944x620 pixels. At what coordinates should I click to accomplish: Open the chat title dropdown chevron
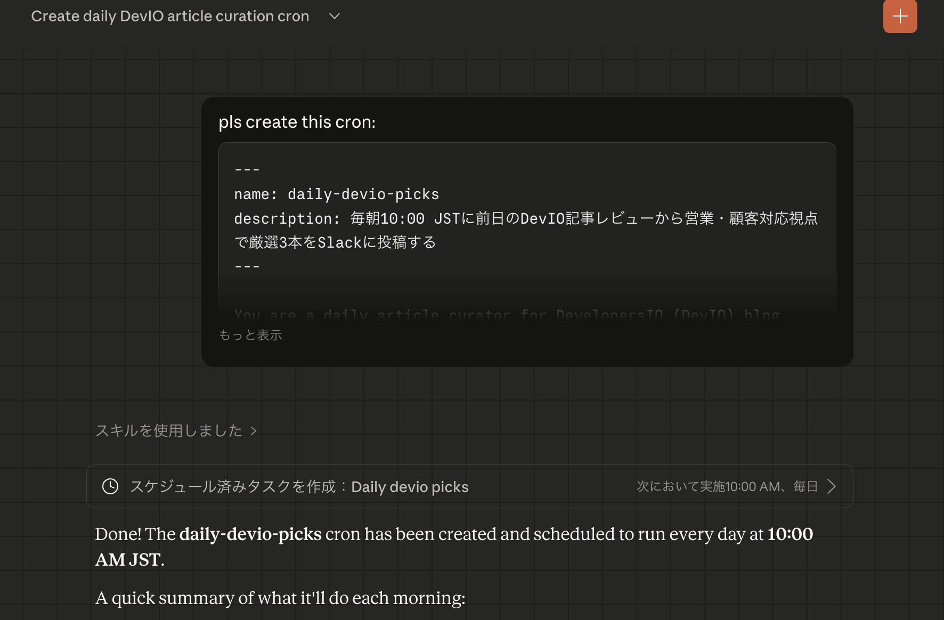pyautogui.click(x=335, y=16)
